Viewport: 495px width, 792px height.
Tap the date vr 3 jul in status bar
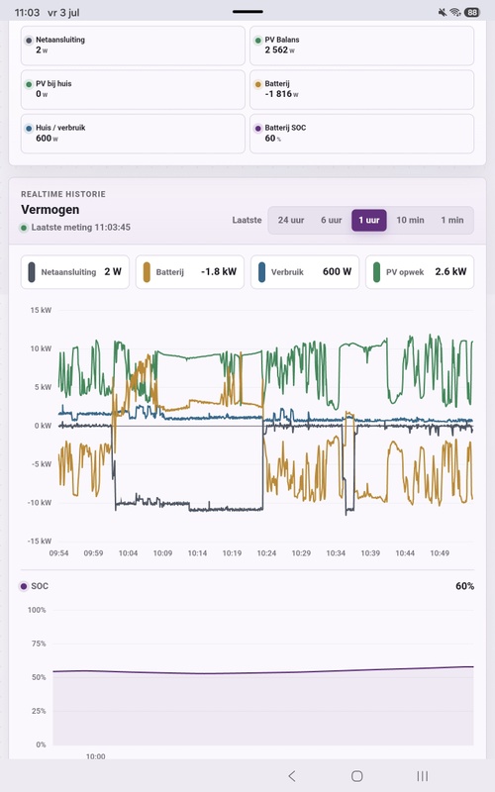click(63, 12)
